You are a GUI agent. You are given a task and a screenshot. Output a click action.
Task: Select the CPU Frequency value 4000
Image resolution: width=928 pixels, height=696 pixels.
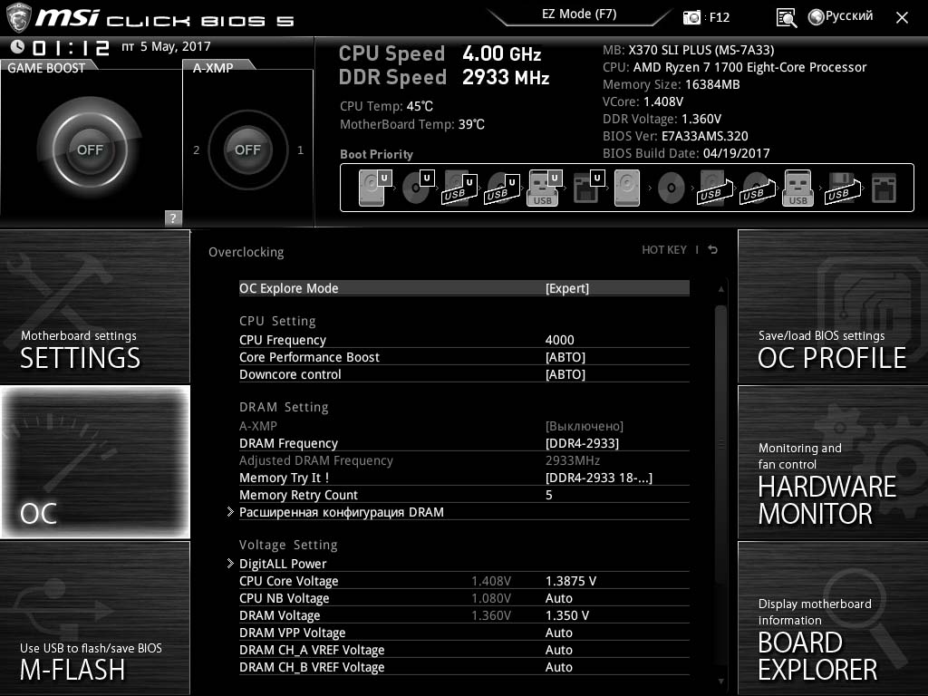point(559,340)
